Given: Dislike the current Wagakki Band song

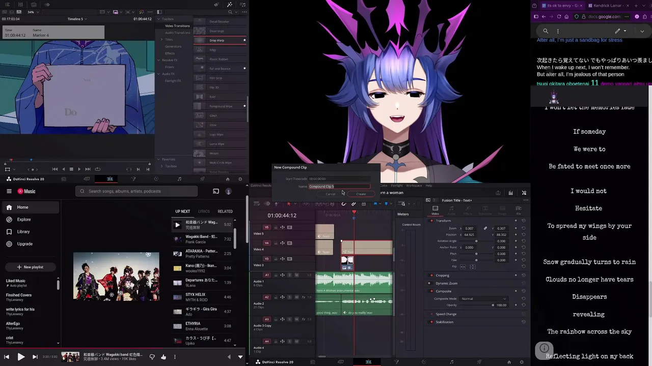Looking at the screenshot, I should tap(152, 357).
